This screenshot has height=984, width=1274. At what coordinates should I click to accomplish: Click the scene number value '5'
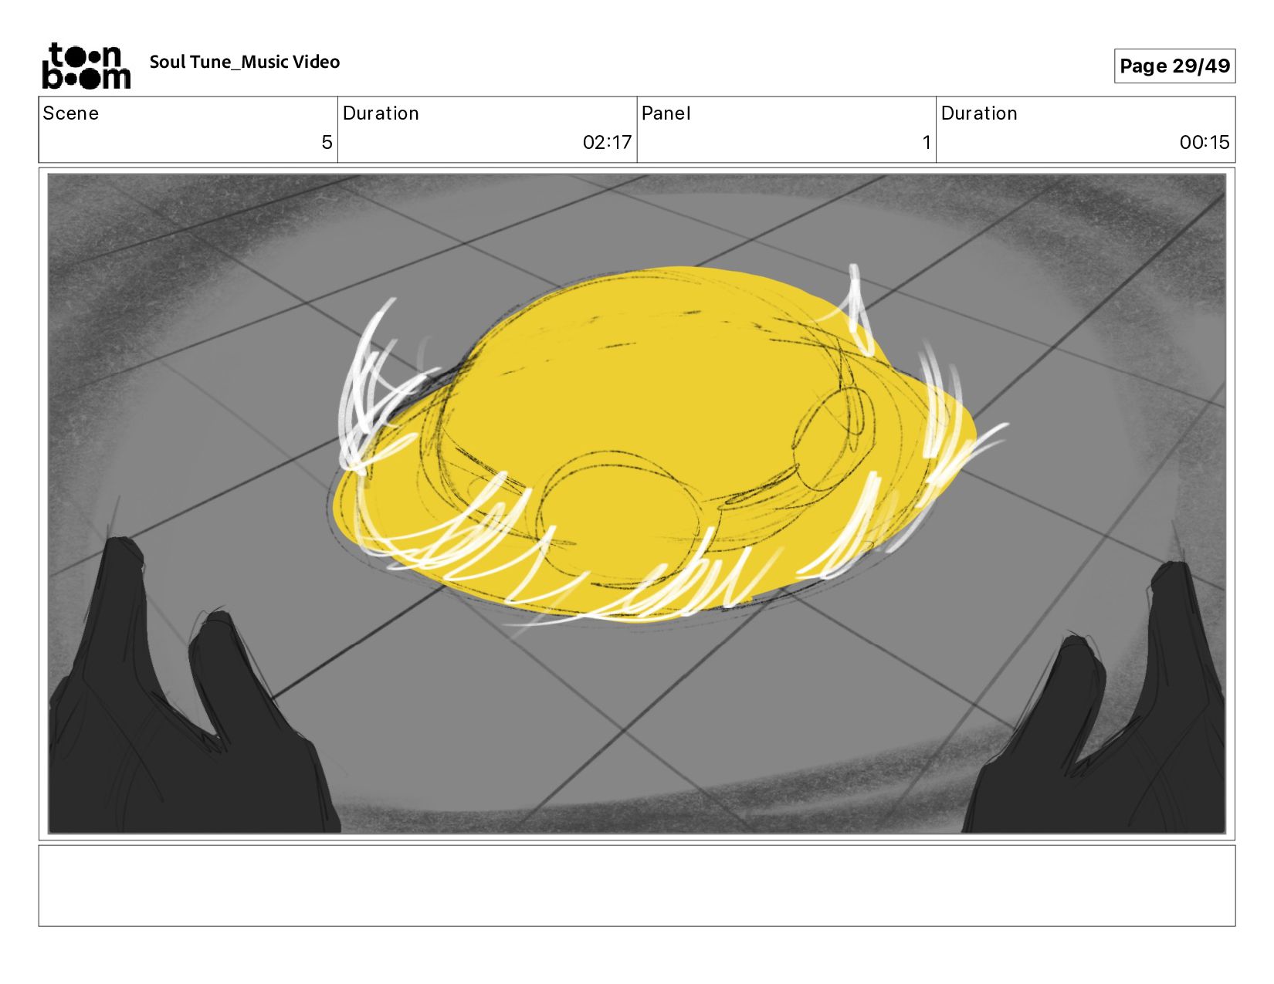[327, 142]
